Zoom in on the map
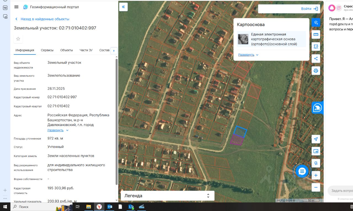 coord(316,175)
